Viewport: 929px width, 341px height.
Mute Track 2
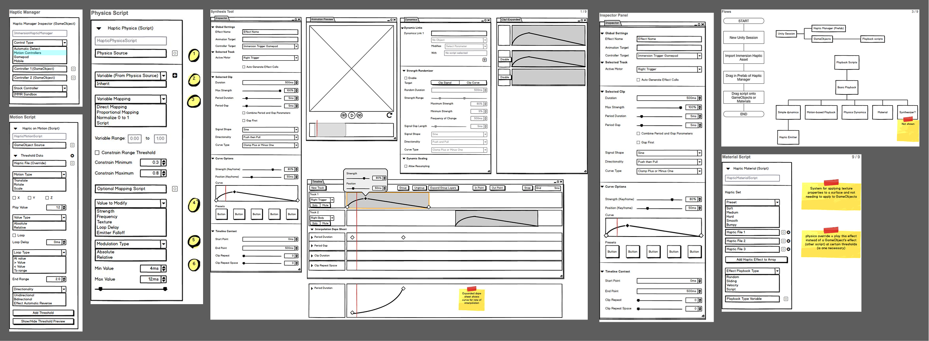[325, 223]
